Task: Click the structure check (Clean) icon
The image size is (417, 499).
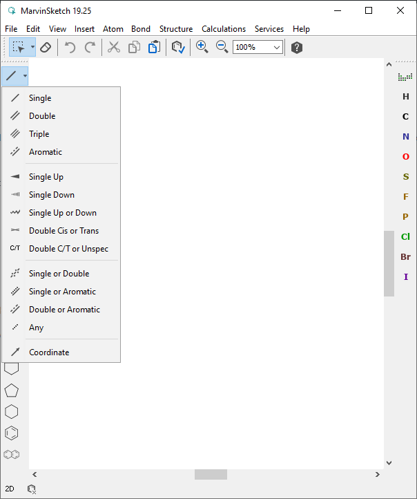Action: (178, 48)
